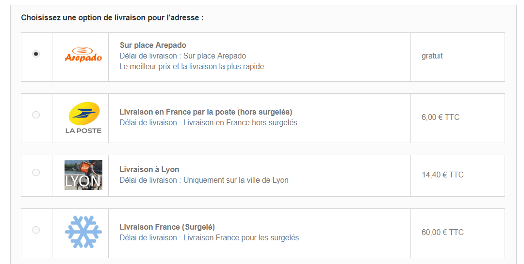524x264 pixels.
Task: Click the 6,00 € TTC price
Action: pyautogui.click(x=441, y=117)
